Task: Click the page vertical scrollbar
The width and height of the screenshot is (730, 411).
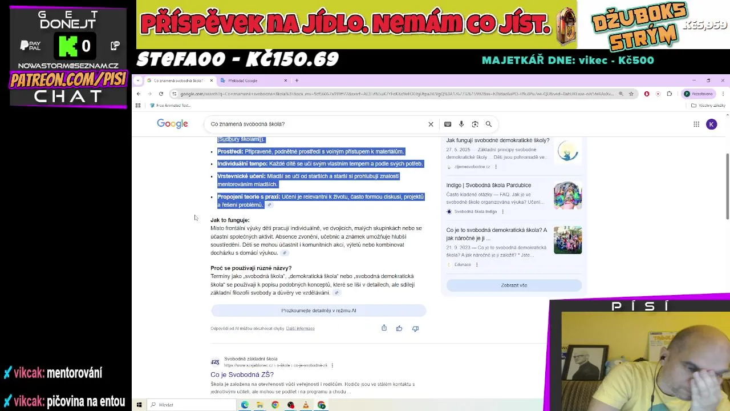Action: [727, 186]
